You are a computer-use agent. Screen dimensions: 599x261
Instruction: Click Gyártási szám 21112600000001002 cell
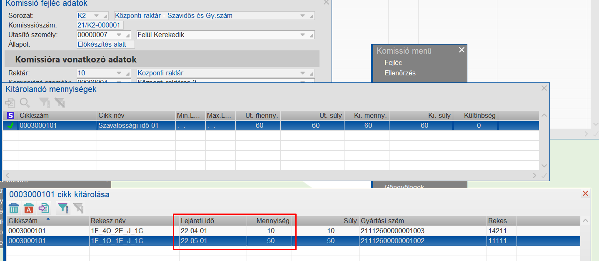pyautogui.click(x=423, y=241)
